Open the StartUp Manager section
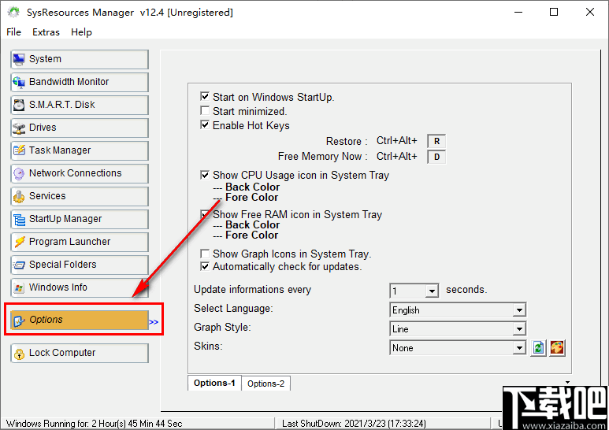This screenshot has width=609, height=430. pyautogui.click(x=80, y=219)
